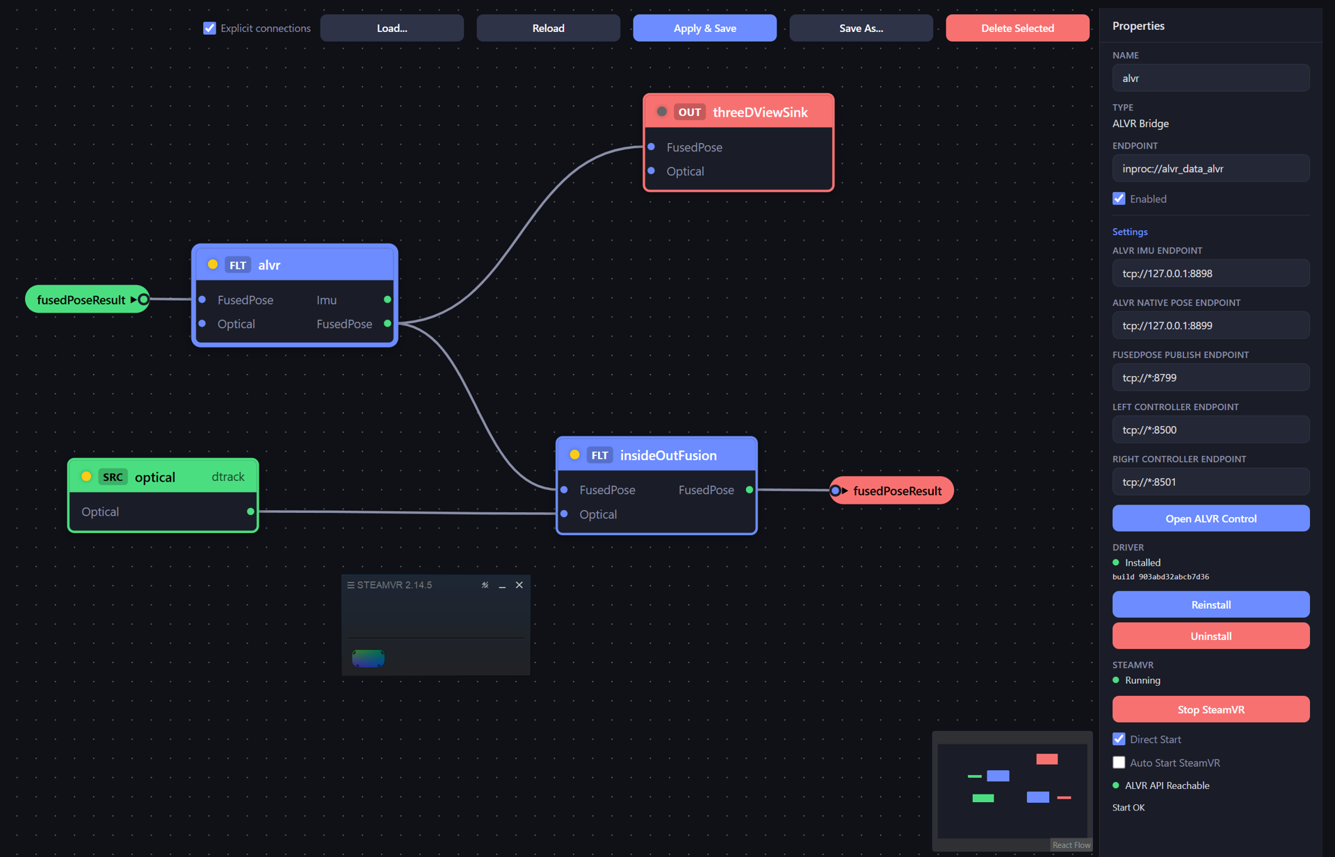This screenshot has height=857, width=1335.
Task: Open the SteamVR window hamburger menu
Action: click(351, 585)
